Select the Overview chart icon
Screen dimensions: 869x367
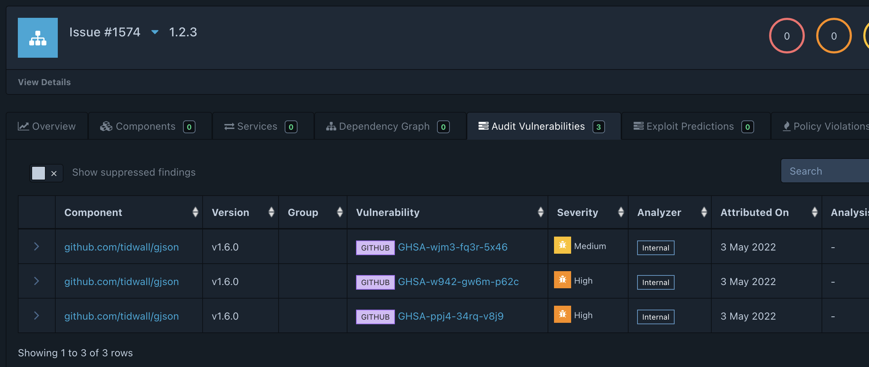[x=23, y=126]
